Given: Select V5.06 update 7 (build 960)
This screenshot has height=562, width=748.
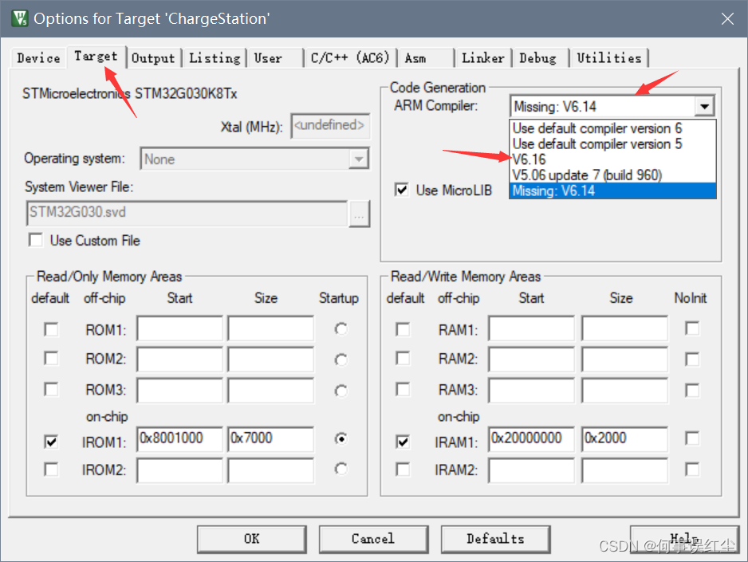Looking at the screenshot, I should [613, 175].
